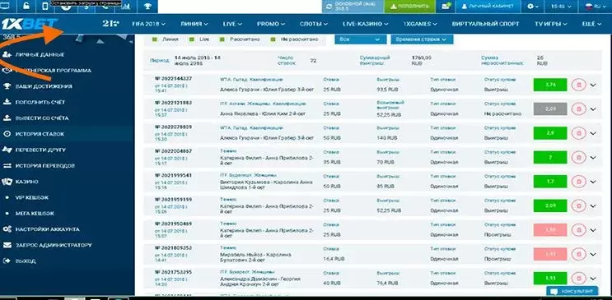Click the 1XBET logo
Viewport: 612px width, 300px height.
[x=29, y=24]
